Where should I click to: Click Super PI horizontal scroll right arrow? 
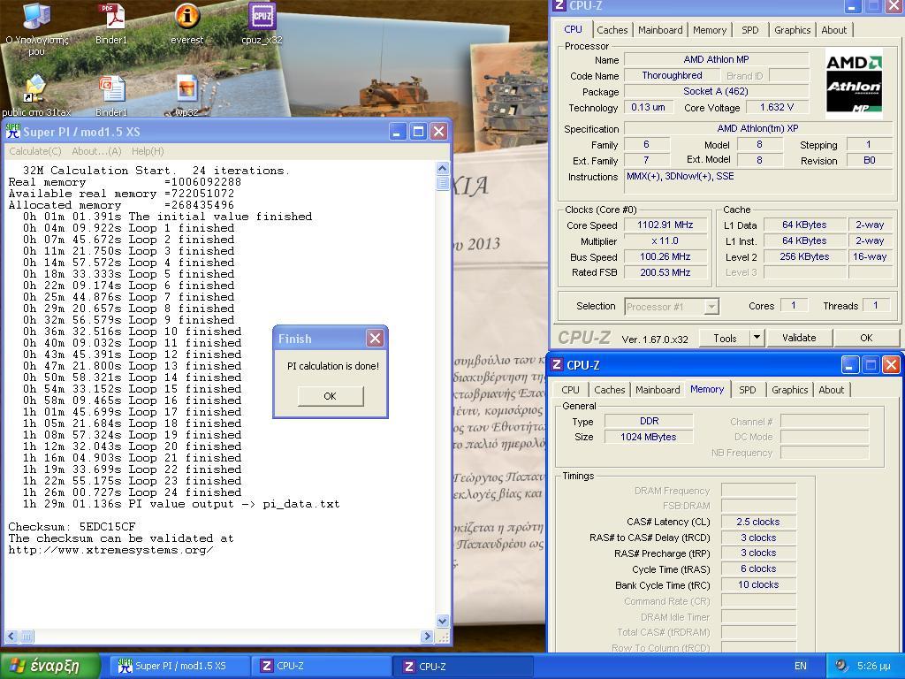point(427,637)
